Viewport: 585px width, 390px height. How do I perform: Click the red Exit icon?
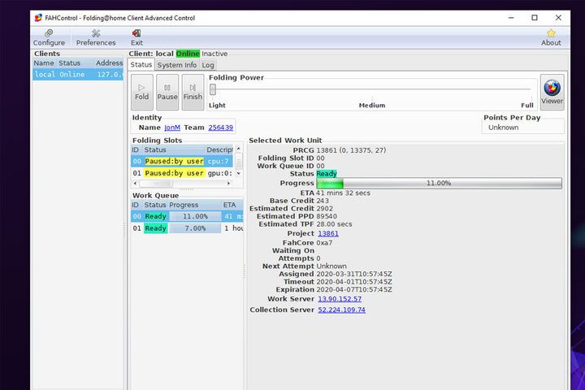[x=136, y=33]
